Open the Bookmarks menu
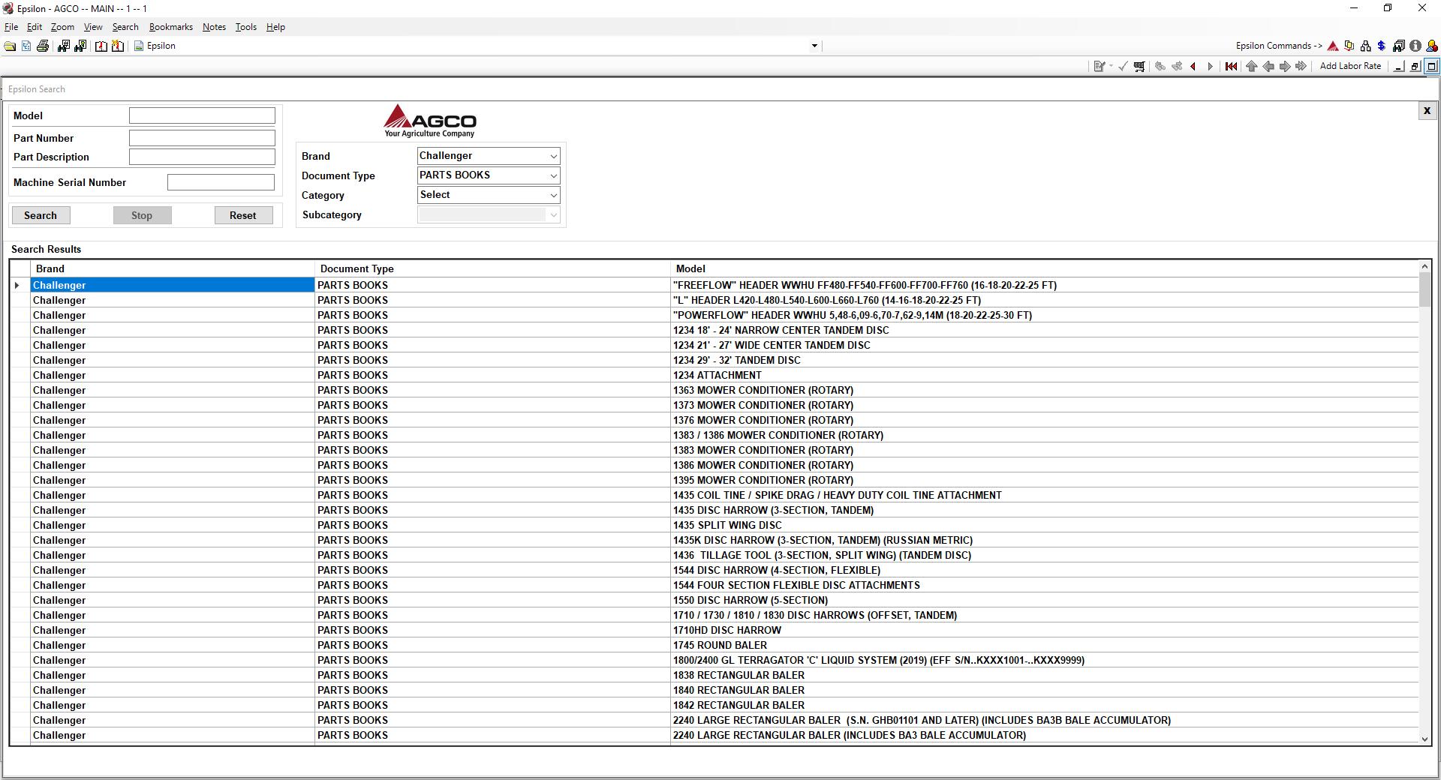The width and height of the screenshot is (1441, 780). pyautogui.click(x=171, y=27)
